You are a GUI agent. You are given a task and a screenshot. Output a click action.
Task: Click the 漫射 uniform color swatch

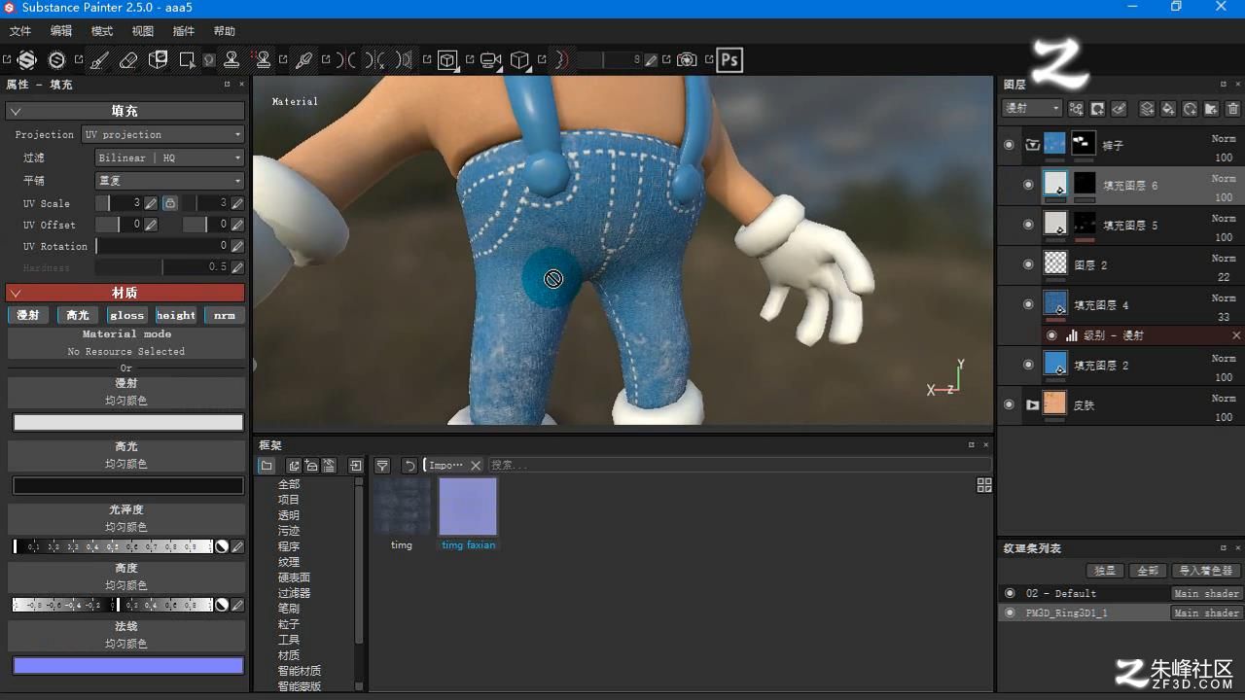127,422
